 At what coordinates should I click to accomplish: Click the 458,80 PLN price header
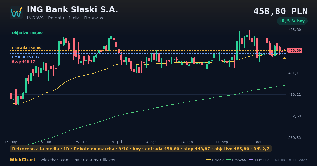click(281, 11)
